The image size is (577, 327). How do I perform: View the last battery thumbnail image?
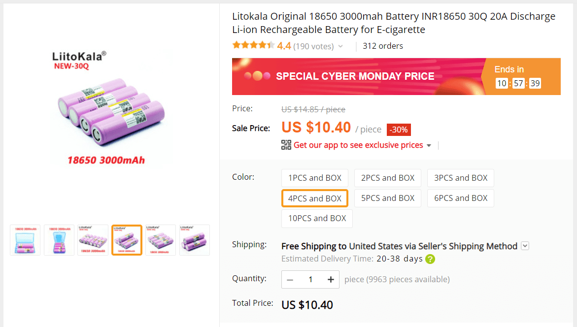coord(195,240)
